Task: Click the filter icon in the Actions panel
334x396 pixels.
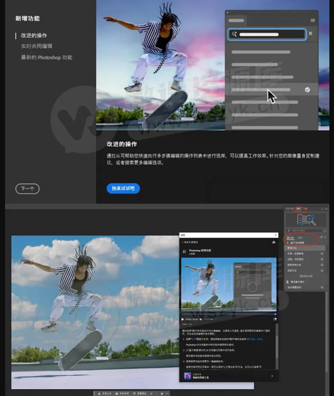Action: pyautogui.click(x=322, y=237)
